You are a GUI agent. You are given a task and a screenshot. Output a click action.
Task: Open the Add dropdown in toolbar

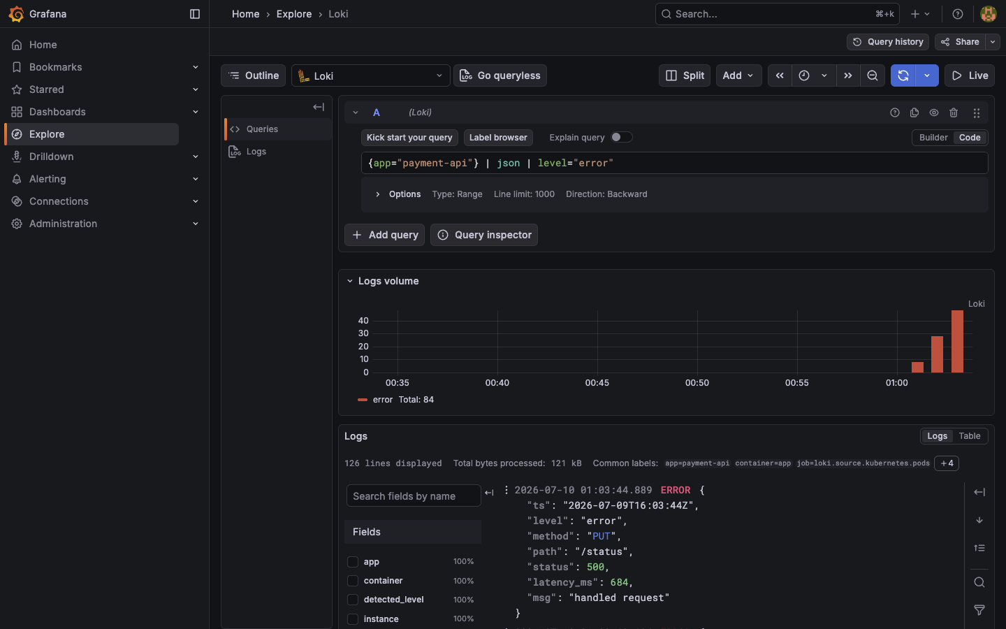click(x=738, y=75)
